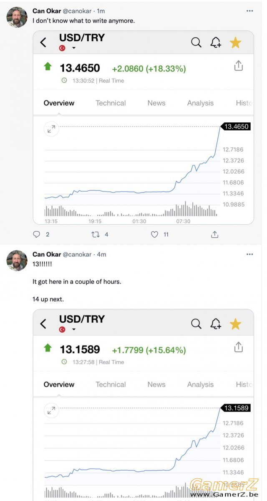Open three-dot menu on the 1m tweet
The height and width of the screenshot is (501, 267).
249,11
